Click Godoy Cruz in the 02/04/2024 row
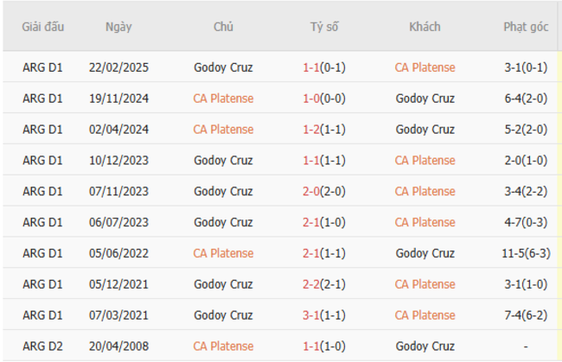 click(425, 130)
